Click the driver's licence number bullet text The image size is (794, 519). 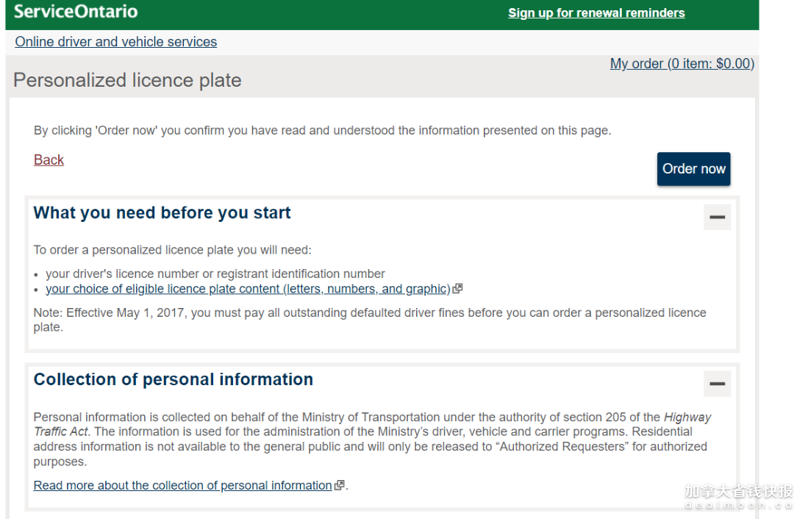click(215, 273)
